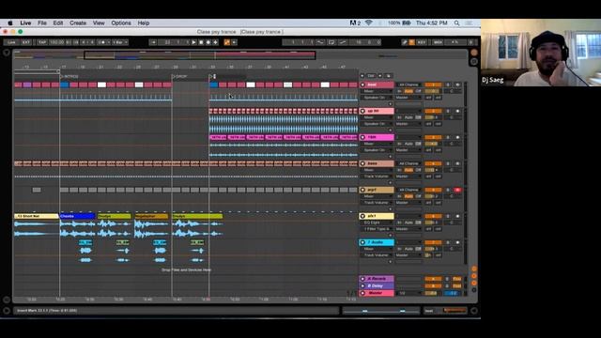The width and height of the screenshot is (601, 338).
Task: Toggle the Loop switch in transport
Action: click(x=331, y=42)
